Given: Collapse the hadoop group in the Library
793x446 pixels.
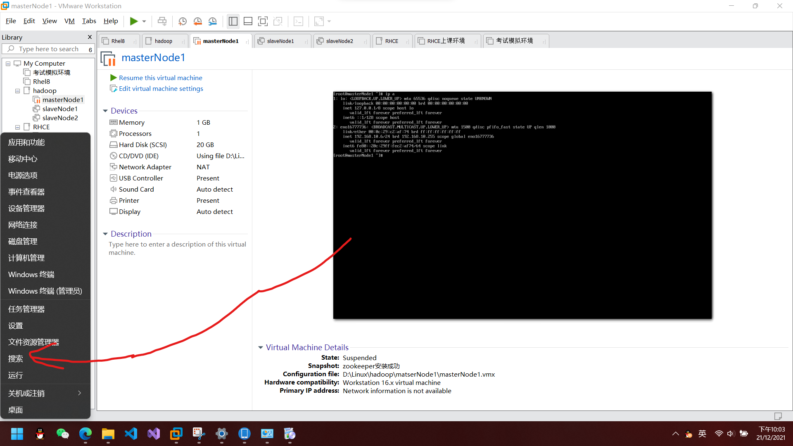Looking at the screenshot, I should [x=17, y=90].
